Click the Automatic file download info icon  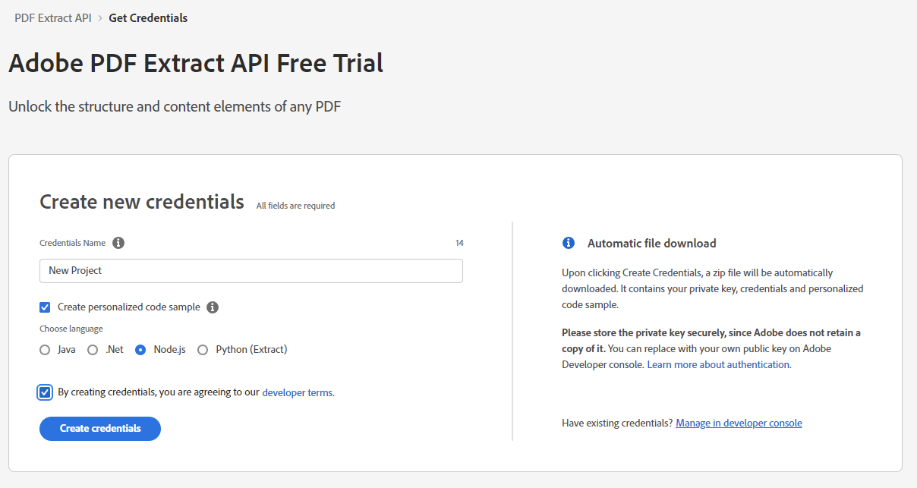tap(569, 243)
